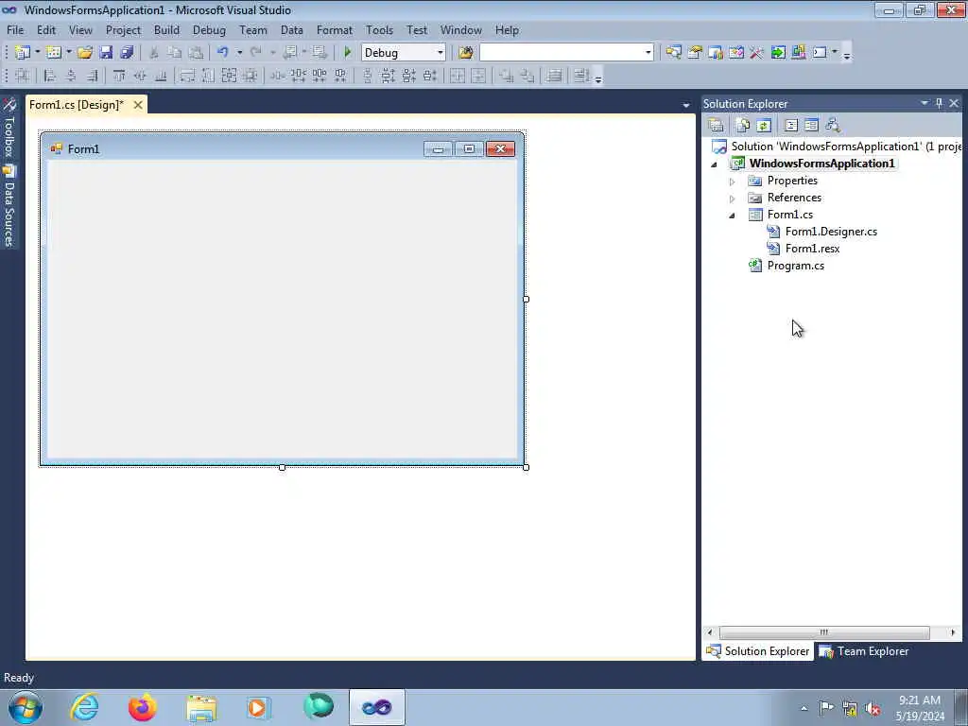Click the Align Lefts layout icon
Screen dimensions: 968x726
(50, 76)
